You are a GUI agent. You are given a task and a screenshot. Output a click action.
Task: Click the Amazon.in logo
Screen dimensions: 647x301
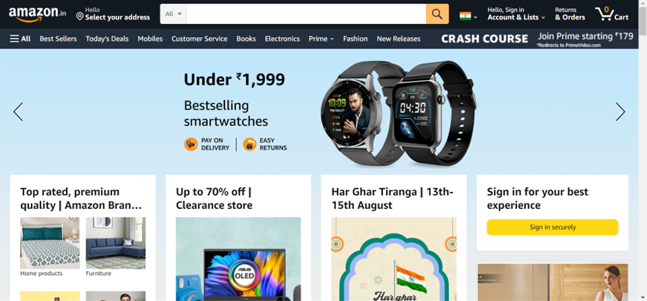[37, 14]
